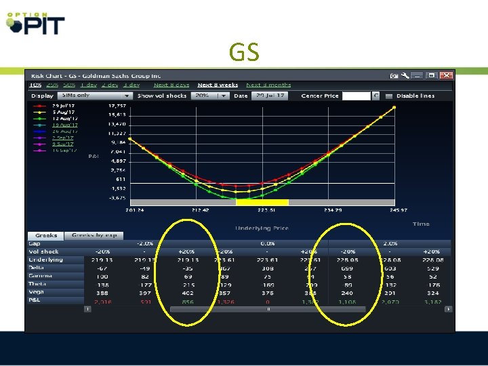Click the Gamma row label

click(x=40, y=276)
